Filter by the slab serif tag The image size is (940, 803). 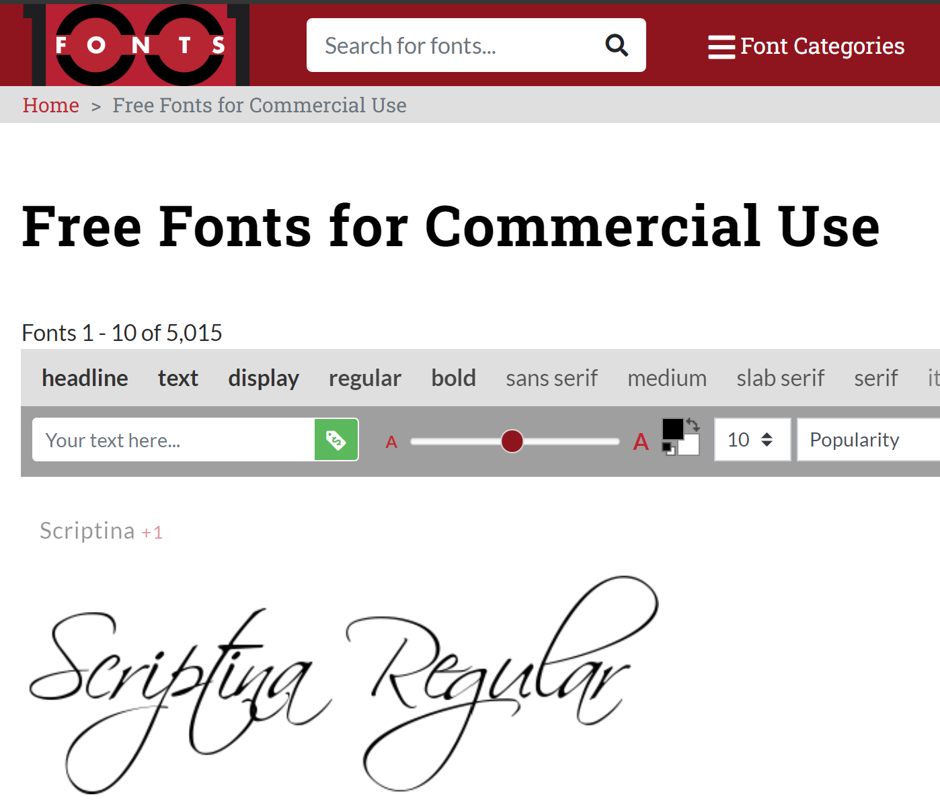(781, 378)
